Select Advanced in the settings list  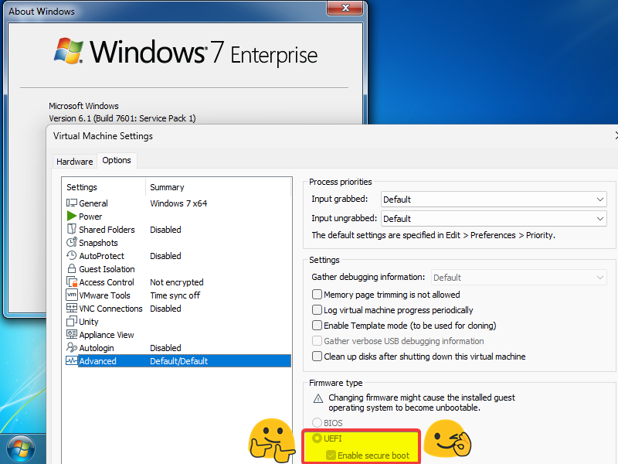(x=97, y=360)
